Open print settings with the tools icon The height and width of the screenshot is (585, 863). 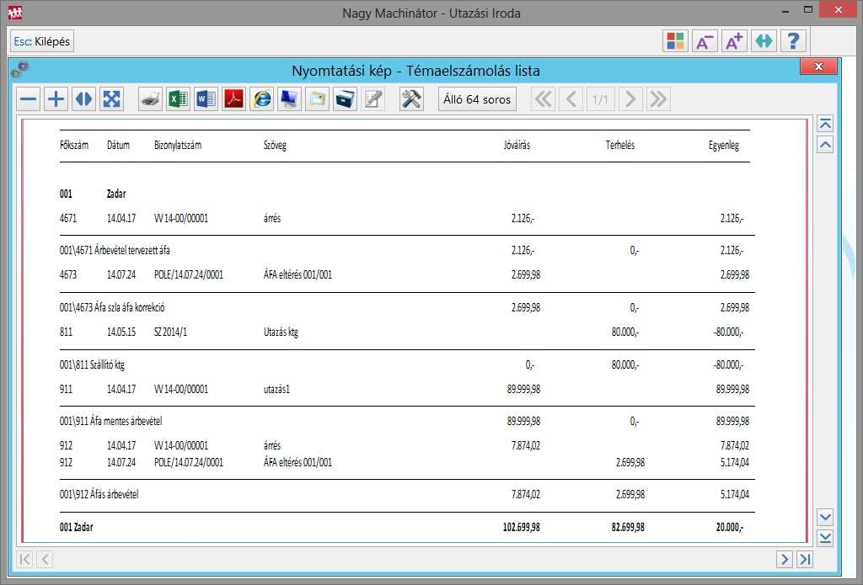pos(411,99)
